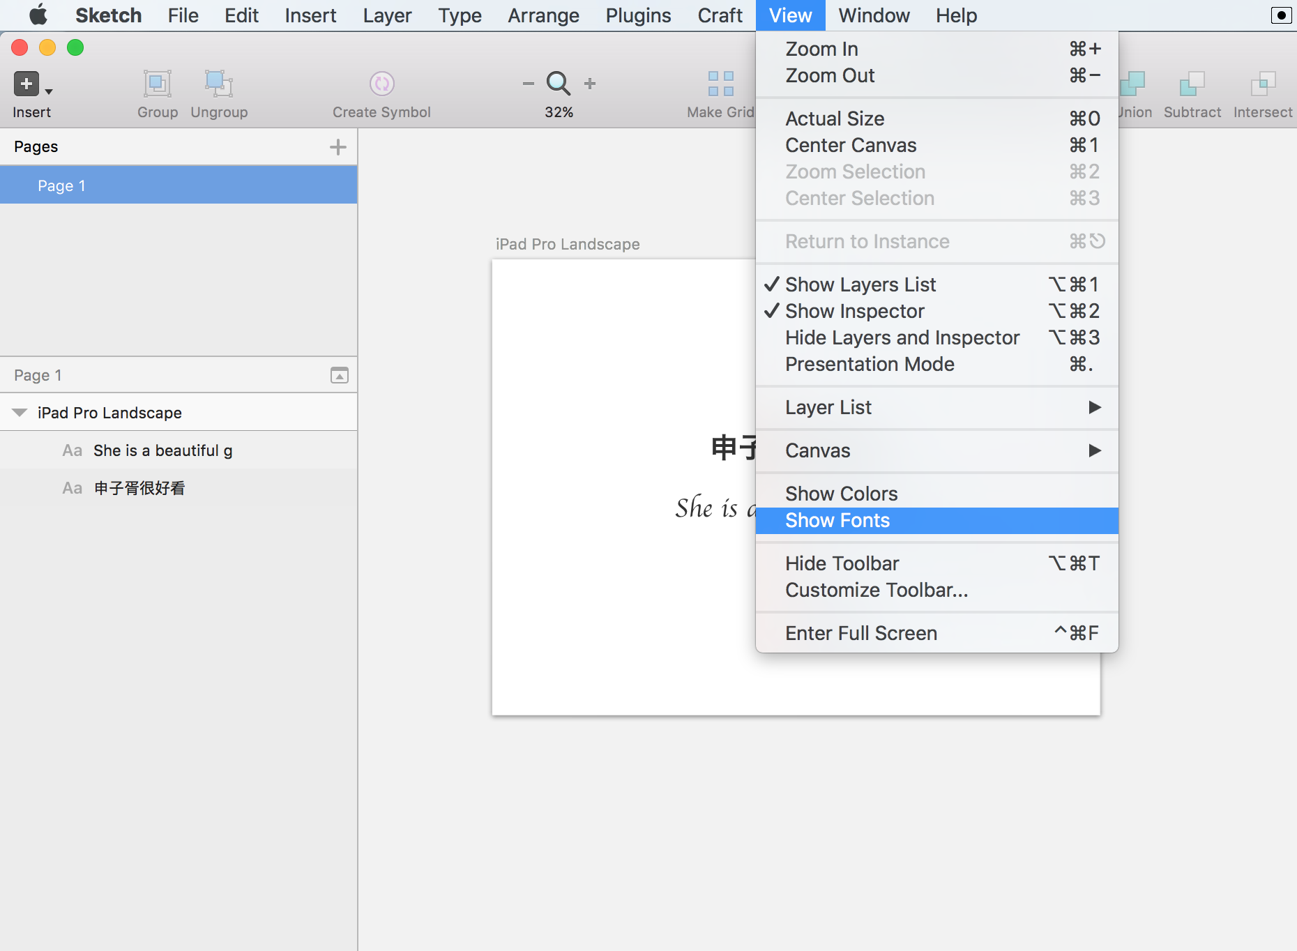Toggle Show Inspector checkmark item

pyautogui.click(x=937, y=311)
